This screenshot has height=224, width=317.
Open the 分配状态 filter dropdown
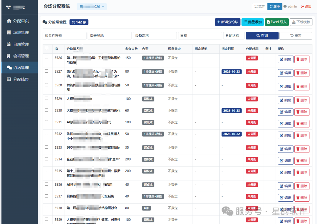(x=234, y=36)
